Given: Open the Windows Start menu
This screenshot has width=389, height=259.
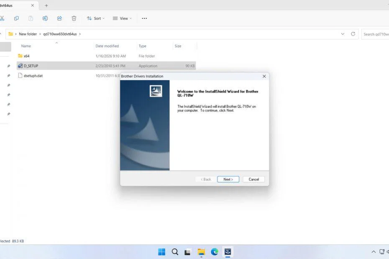Looking at the screenshot, I should tap(161, 251).
